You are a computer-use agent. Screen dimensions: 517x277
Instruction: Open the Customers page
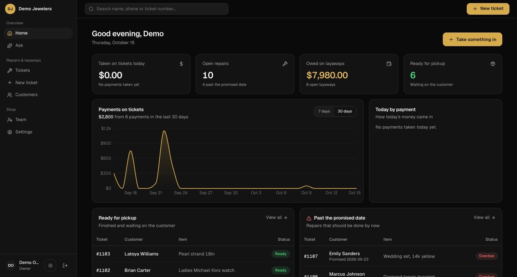[38, 95]
